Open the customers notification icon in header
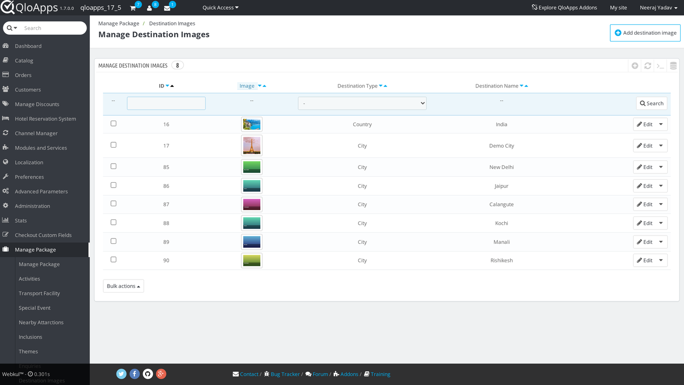 point(150,8)
